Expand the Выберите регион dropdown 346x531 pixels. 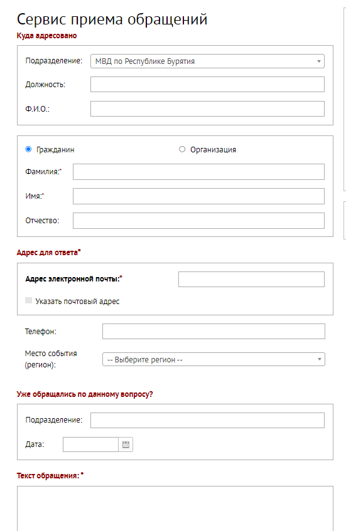pyautogui.click(x=214, y=359)
